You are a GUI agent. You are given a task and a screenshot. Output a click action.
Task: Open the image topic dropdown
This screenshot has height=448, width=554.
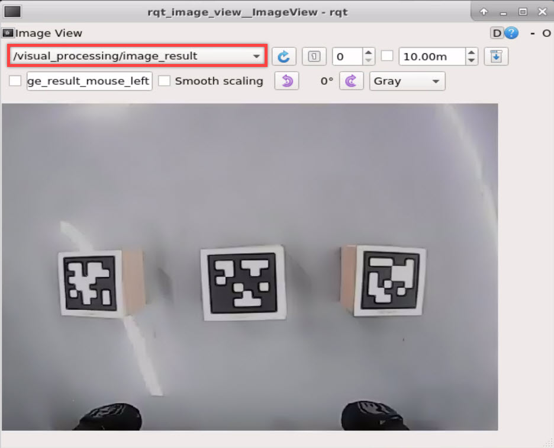tap(137, 56)
